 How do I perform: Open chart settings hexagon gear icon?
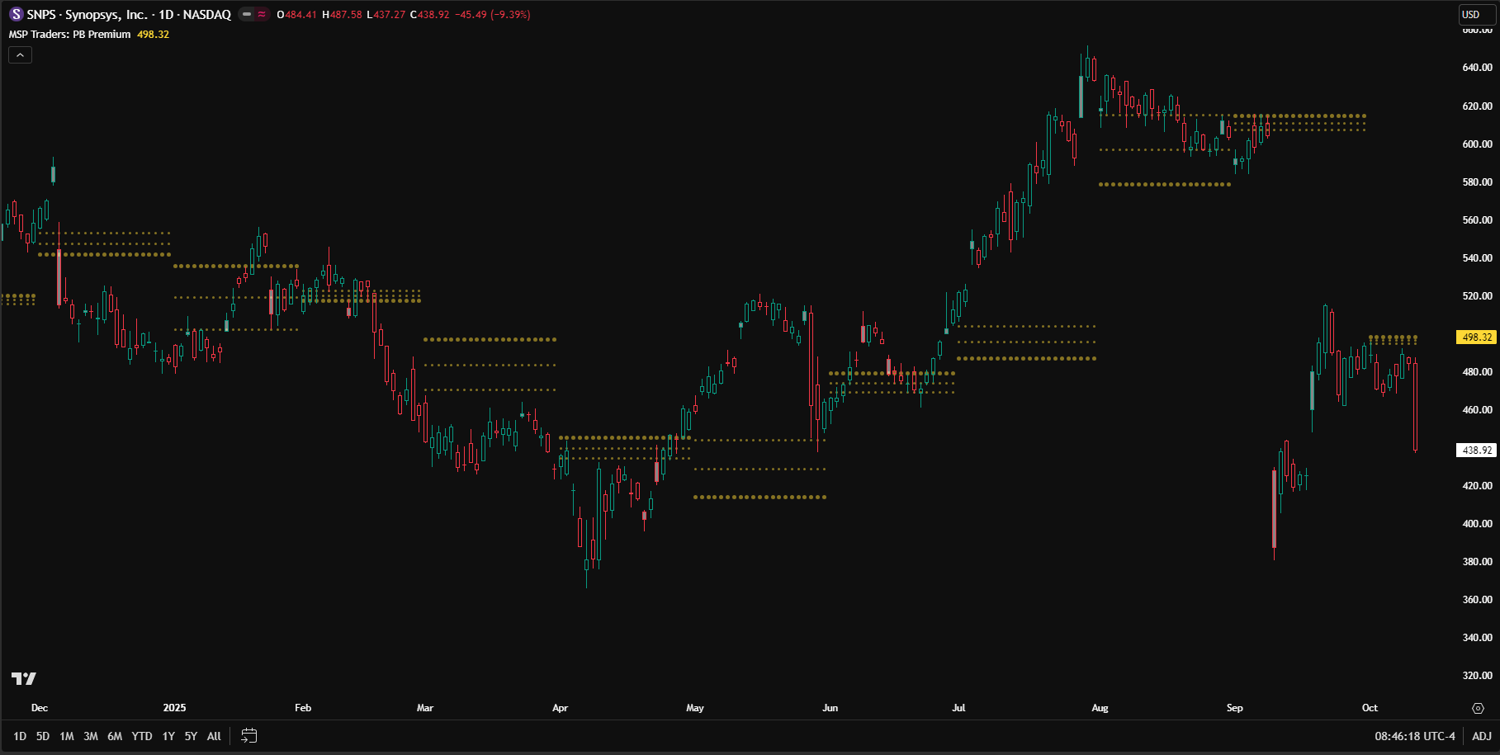(1478, 708)
